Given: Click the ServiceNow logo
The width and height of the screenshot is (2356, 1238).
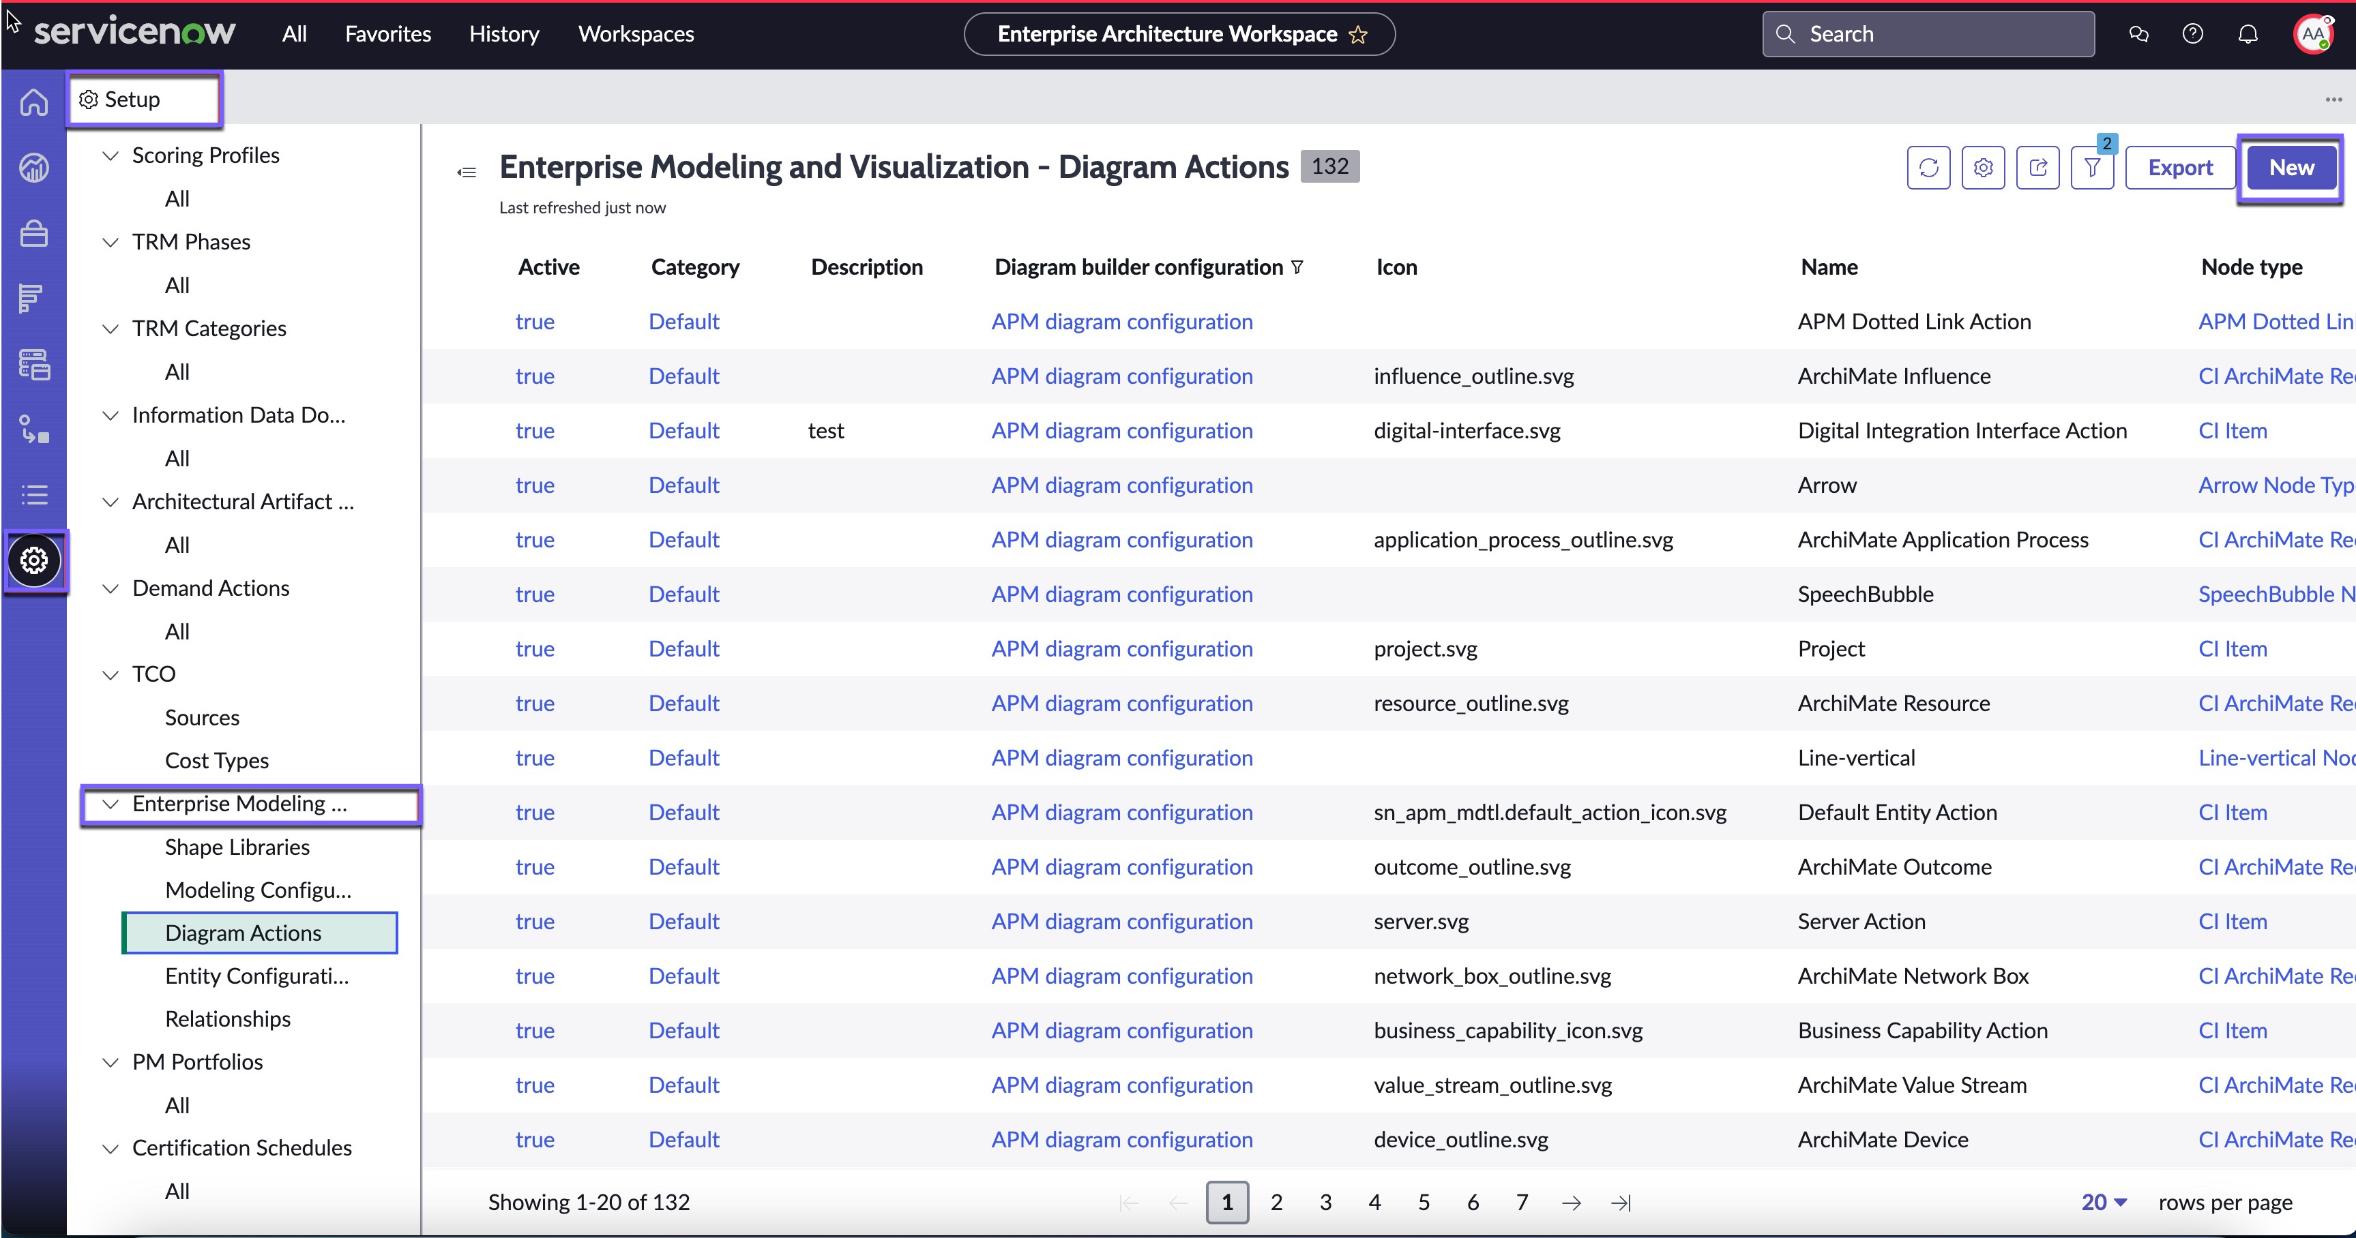Looking at the screenshot, I should coord(134,32).
